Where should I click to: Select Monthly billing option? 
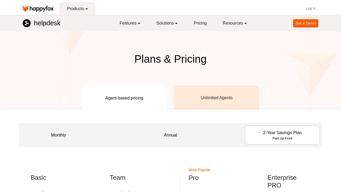59,135
